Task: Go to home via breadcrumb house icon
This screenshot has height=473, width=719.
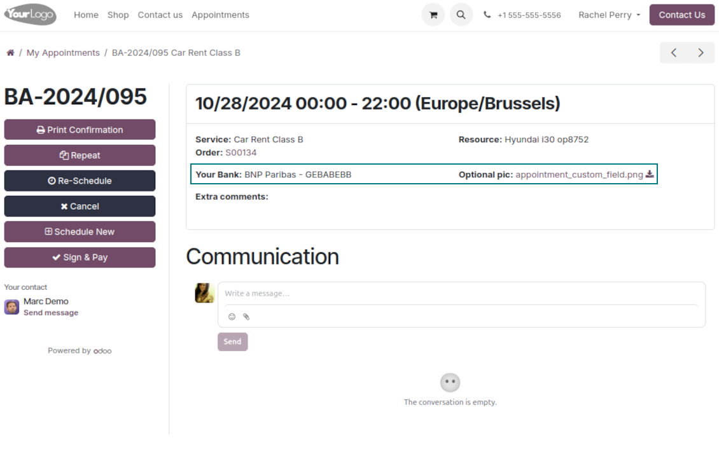Action: point(10,53)
